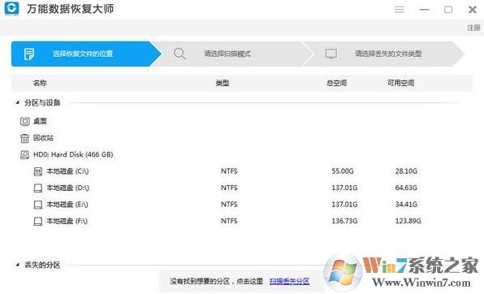This screenshot has height=294, width=484.
Task: Select HD0: Hard Disk (466 GB) entry
Action: pyautogui.click(x=73, y=154)
